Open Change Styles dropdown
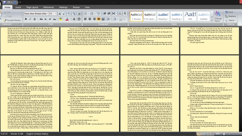The height and width of the screenshot is (136, 242). pyautogui.click(x=218, y=16)
